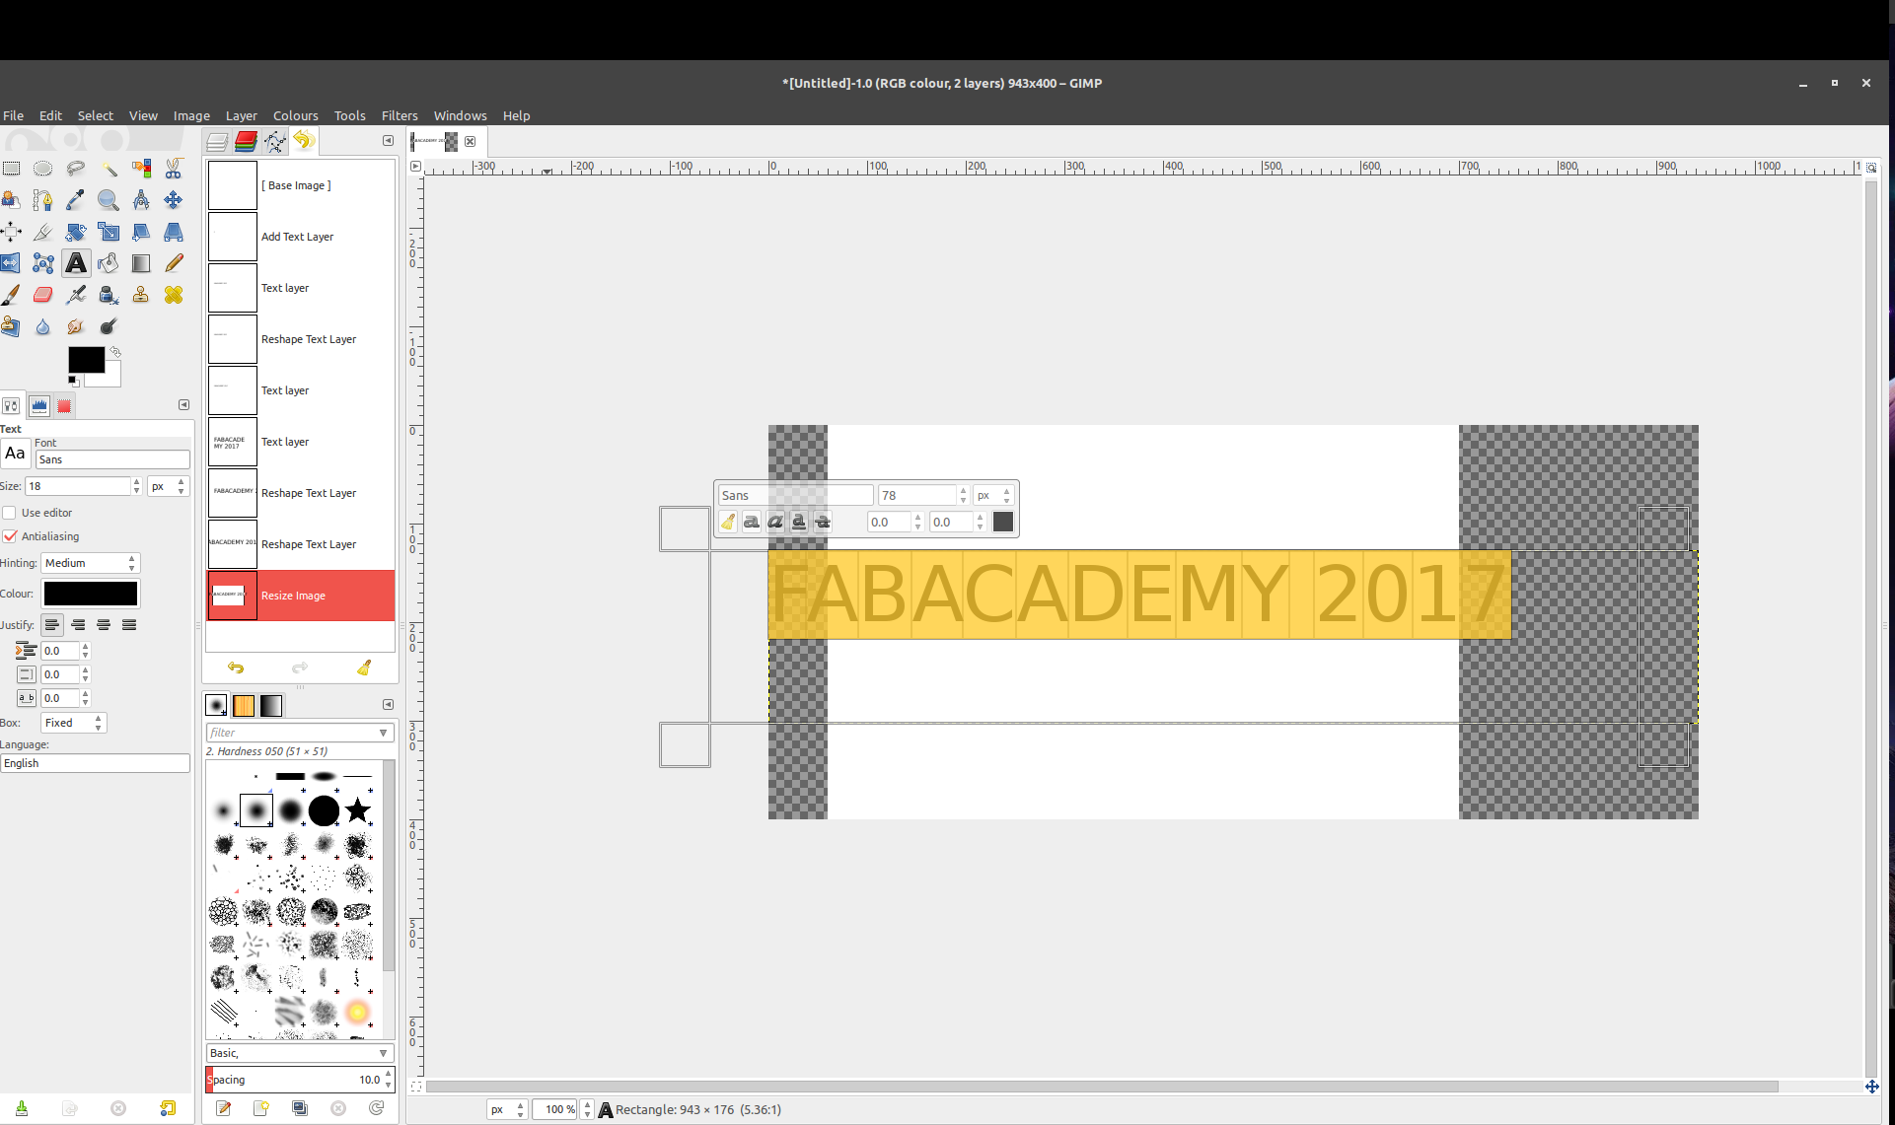Open the Hinting Medium dropdown
Image resolution: width=1895 pixels, height=1125 pixels.
pyautogui.click(x=91, y=563)
